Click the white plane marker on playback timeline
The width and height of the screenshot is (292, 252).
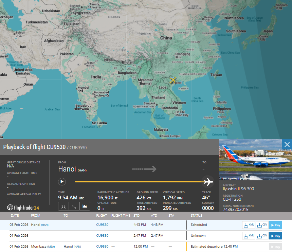click(x=208, y=182)
